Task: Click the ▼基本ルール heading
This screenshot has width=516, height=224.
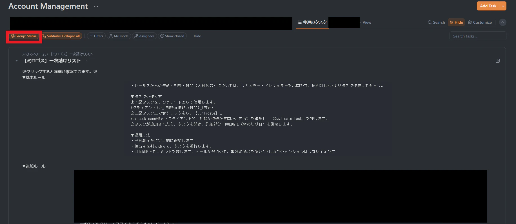Action: click(x=34, y=78)
